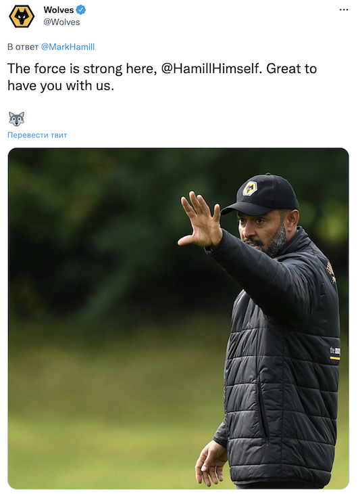This screenshot has width=358, height=494.
Task: Open the three-dot more options menu
Action: click(344, 9)
